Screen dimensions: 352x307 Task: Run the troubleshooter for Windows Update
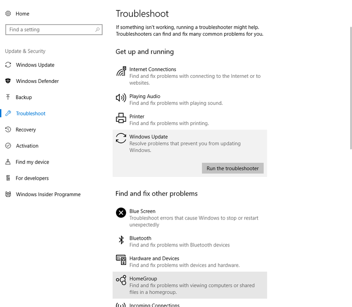point(232,169)
